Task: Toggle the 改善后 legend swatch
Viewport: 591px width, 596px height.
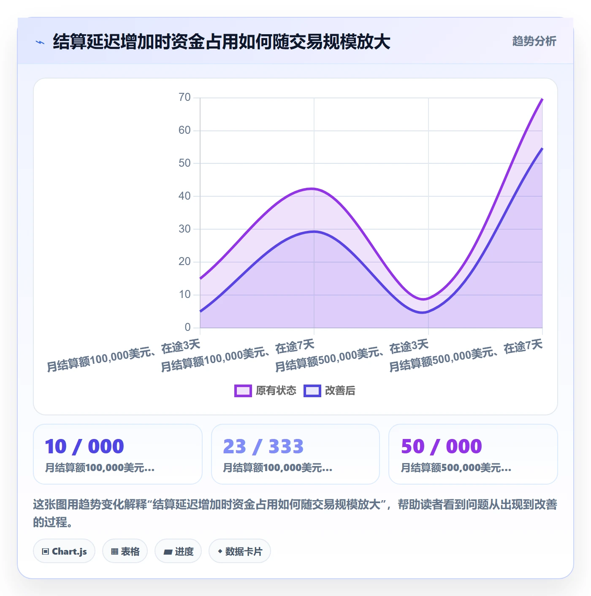Action: [x=312, y=391]
